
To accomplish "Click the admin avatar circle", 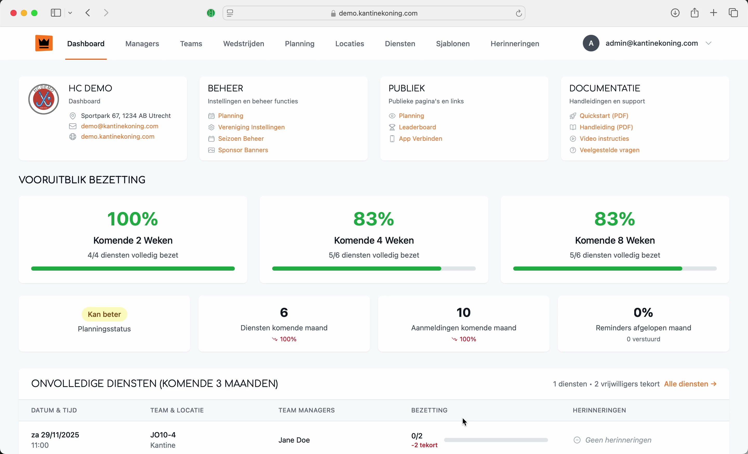I will coord(591,43).
